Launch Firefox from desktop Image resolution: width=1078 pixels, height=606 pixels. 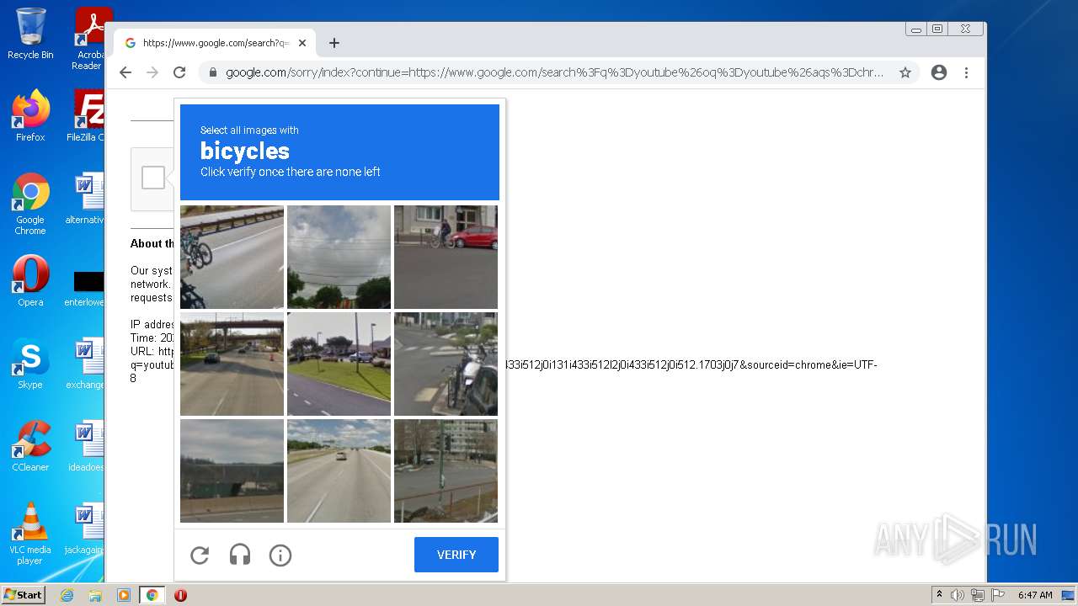pyautogui.click(x=30, y=115)
